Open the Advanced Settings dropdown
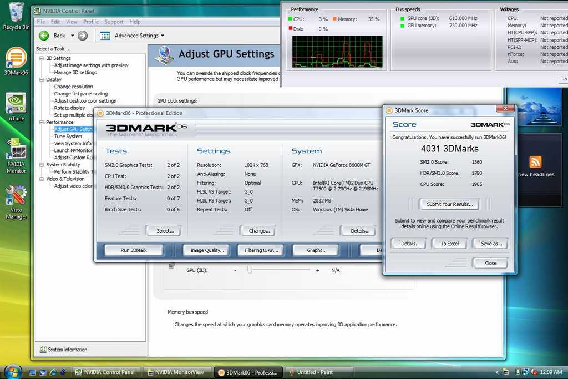Viewport: 568px width, 379px height. point(139,36)
